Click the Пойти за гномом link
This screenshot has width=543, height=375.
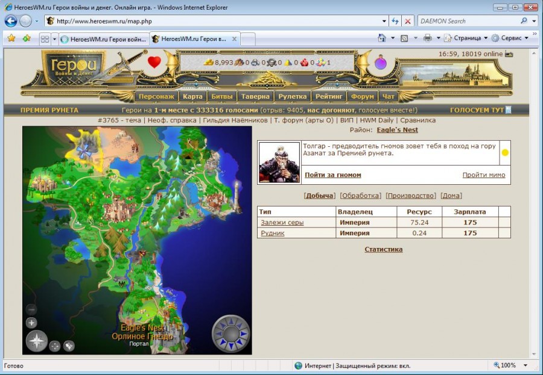[333, 175]
